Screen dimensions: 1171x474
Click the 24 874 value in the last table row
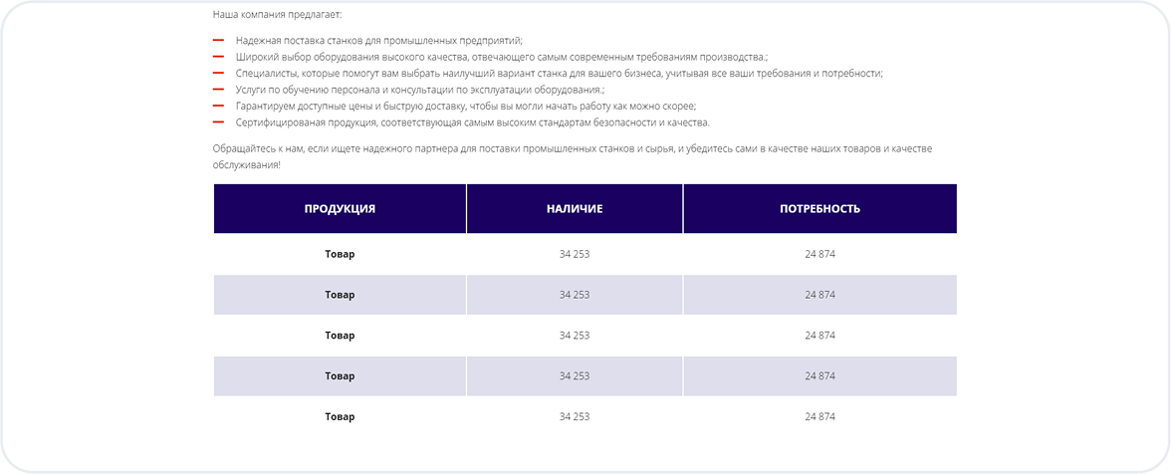pyautogui.click(x=820, y=416)
